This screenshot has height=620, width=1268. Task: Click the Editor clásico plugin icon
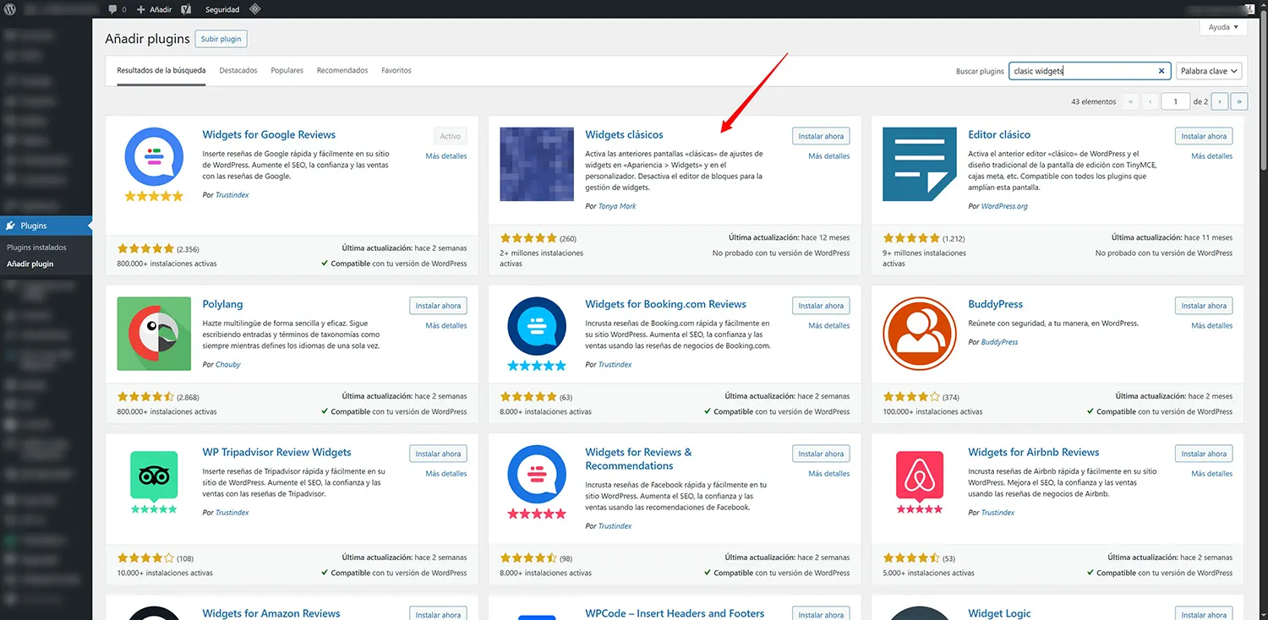[x=919, y=164]
